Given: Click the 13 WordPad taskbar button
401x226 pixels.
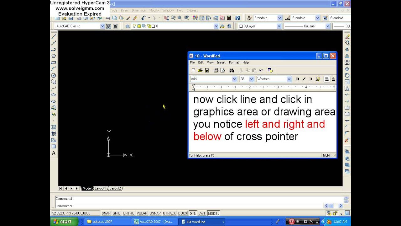Looking at the screenshot, I should click(202, 222).
